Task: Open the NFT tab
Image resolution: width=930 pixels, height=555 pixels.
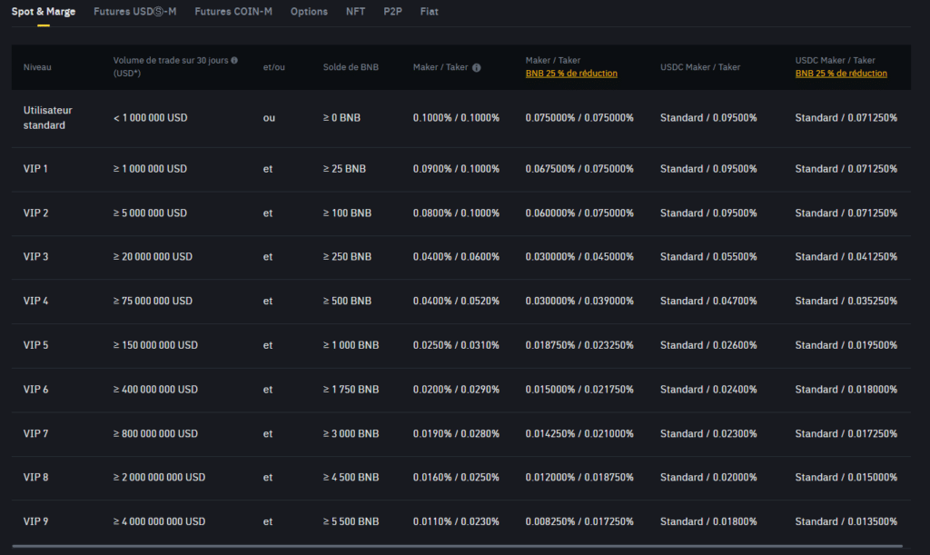Action: [x=355, y=11]
